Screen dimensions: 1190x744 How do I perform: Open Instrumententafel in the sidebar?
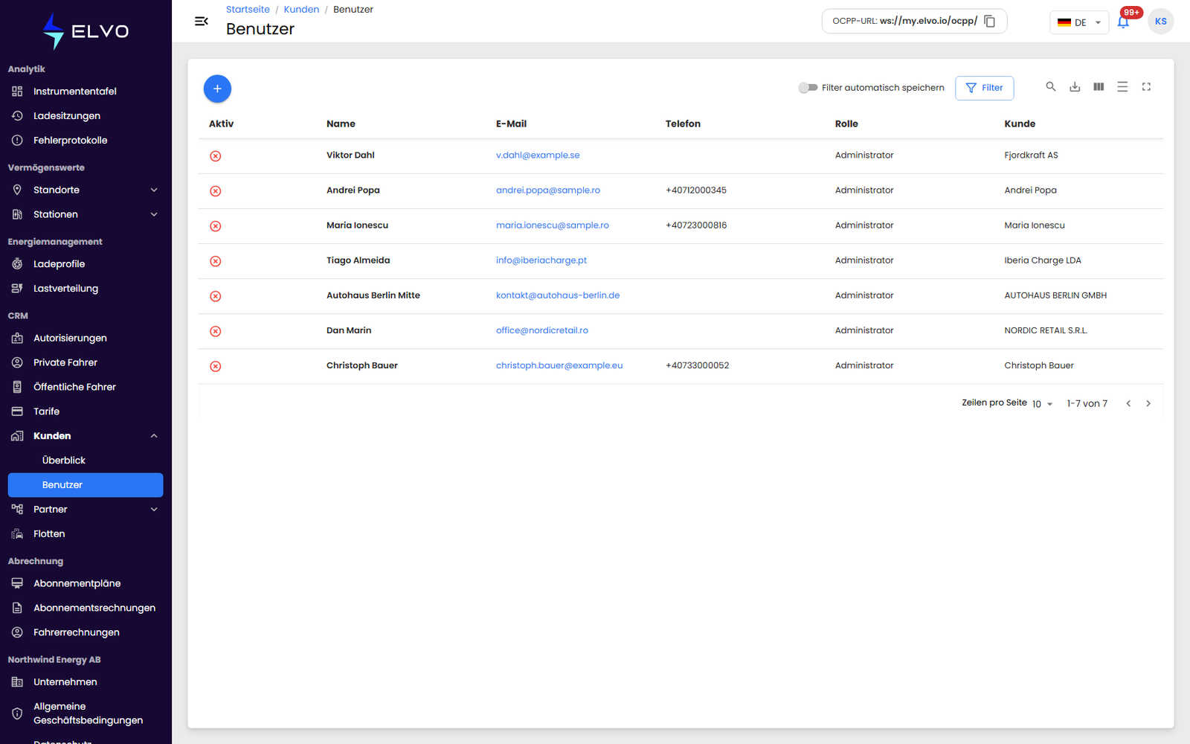(x=86, y=92)
